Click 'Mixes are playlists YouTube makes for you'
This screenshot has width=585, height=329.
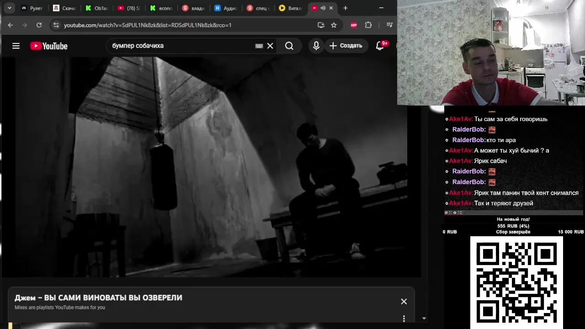(x=60, y=308)
